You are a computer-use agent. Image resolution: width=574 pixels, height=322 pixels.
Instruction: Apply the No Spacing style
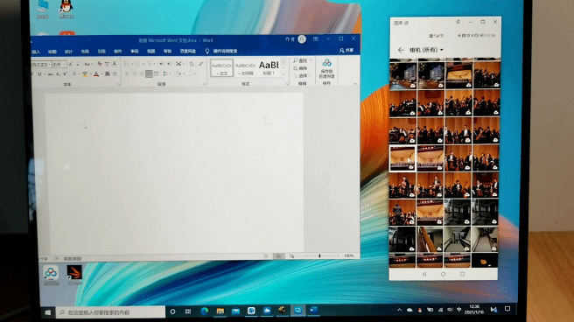(x=245, y=68)
